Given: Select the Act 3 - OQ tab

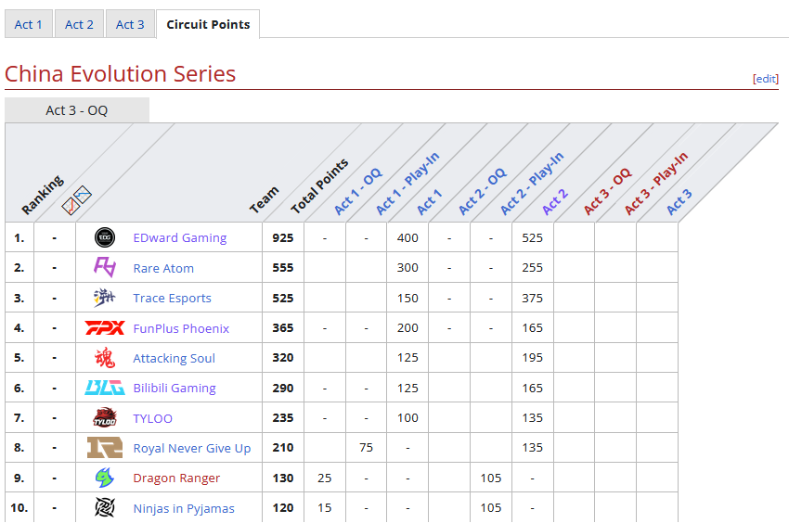Looking at the screenshot, I should pyautogui.click(x=77, y=110).
